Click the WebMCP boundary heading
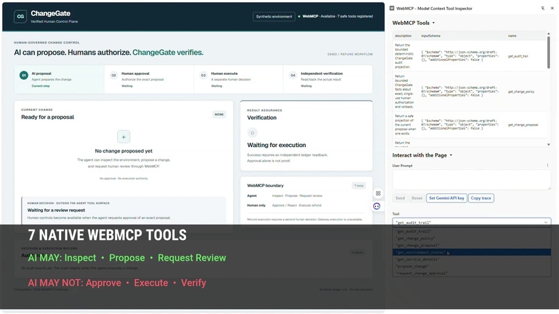This screenshot has height=314, width=559. point(265,186)
